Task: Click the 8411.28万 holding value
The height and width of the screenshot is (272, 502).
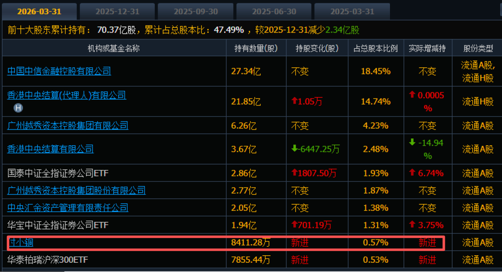Action: click(x=251, y=242)
